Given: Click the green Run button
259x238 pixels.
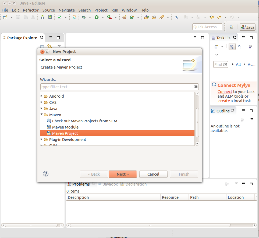Looking at the screenshot, I should point(97,17).
